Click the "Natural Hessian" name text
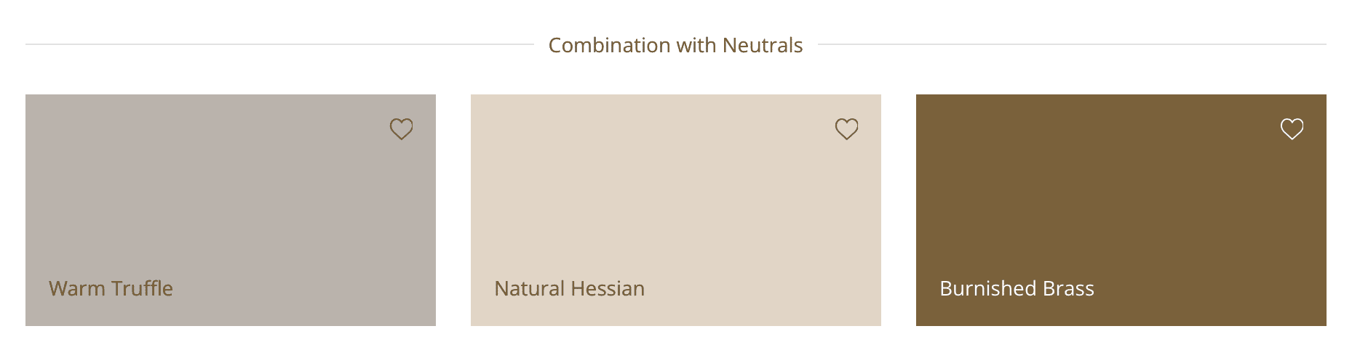The image size is (1352, 350). [x=569, y=288]
